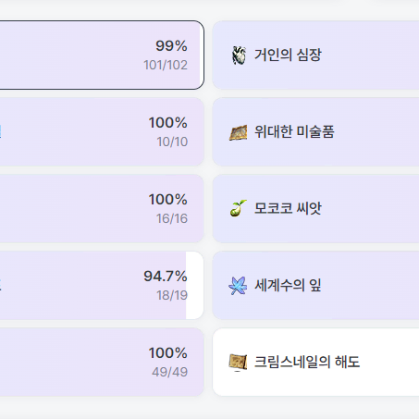Click the blue world tree leaf icon
Screen dimensions: 419x419
[238, 286]
